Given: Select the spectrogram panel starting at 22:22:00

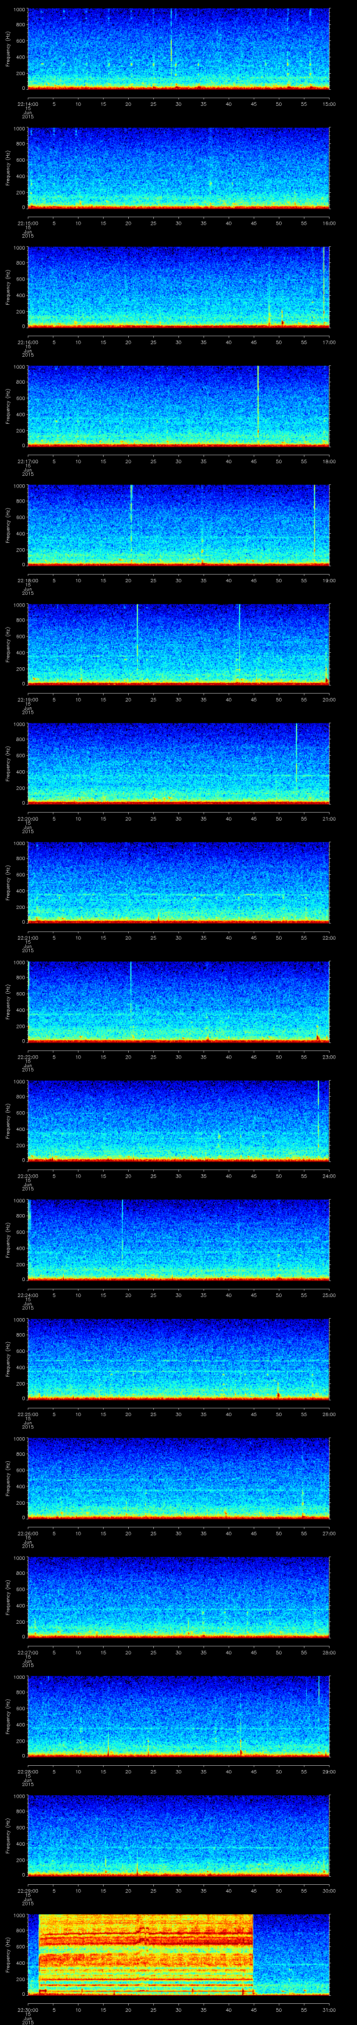Looking at the screenshot, I should tap(178, 1001).
